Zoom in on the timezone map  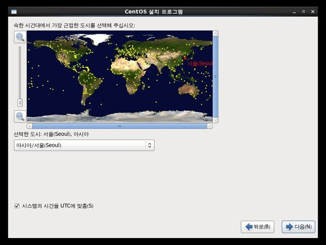point(20,37)
